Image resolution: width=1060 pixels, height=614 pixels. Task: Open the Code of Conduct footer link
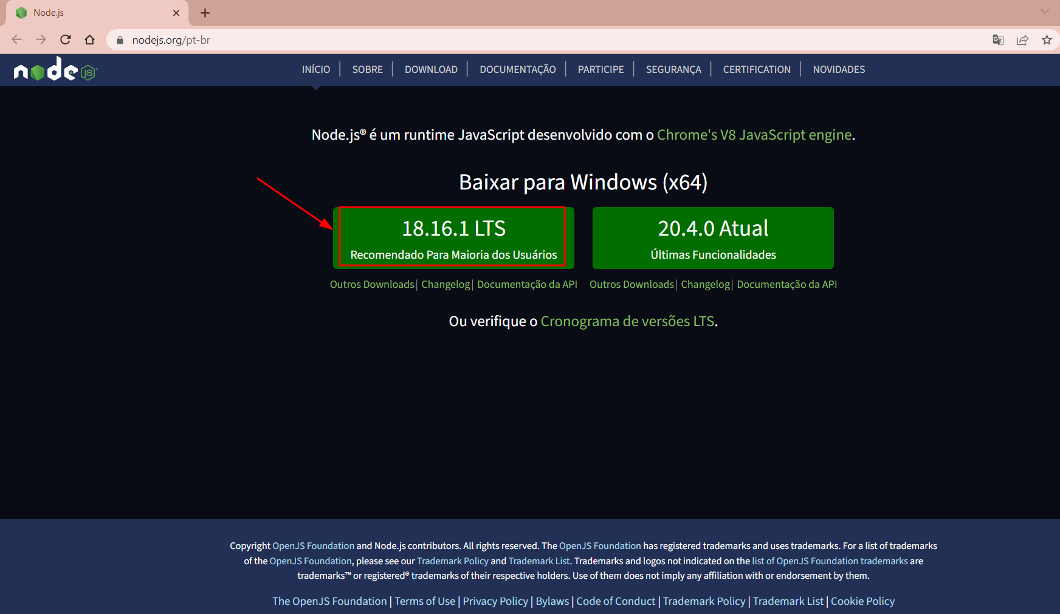click(616, 601)
